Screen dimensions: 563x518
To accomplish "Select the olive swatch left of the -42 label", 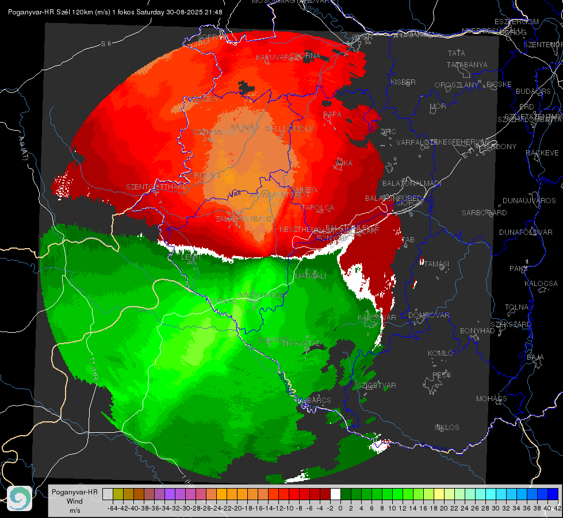I will [x=118, y=494].
